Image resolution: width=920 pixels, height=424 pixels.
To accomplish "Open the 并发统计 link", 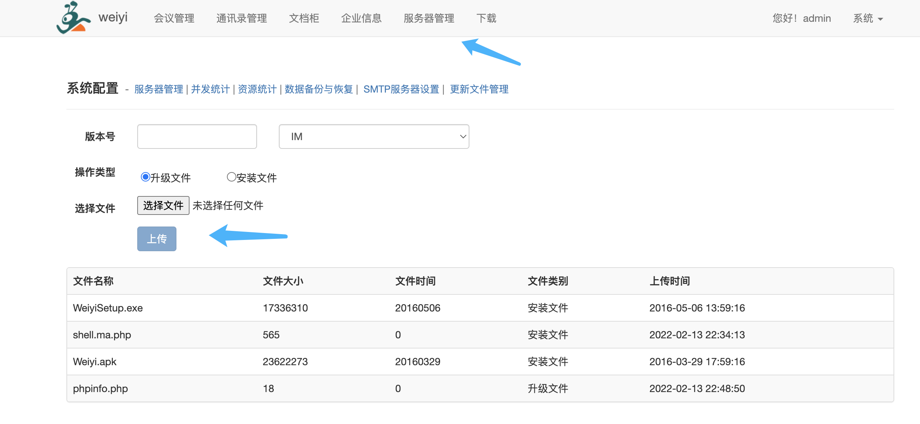I will (210, 89).
